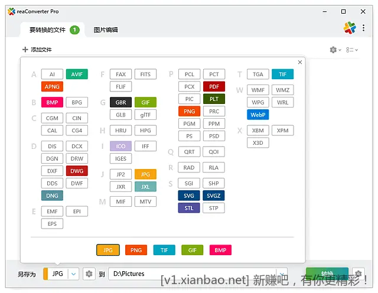Select the orange JPG format in J row
The height and width of the screenshot is (293, 378).
pyautogui.click(x=145, y=174)
